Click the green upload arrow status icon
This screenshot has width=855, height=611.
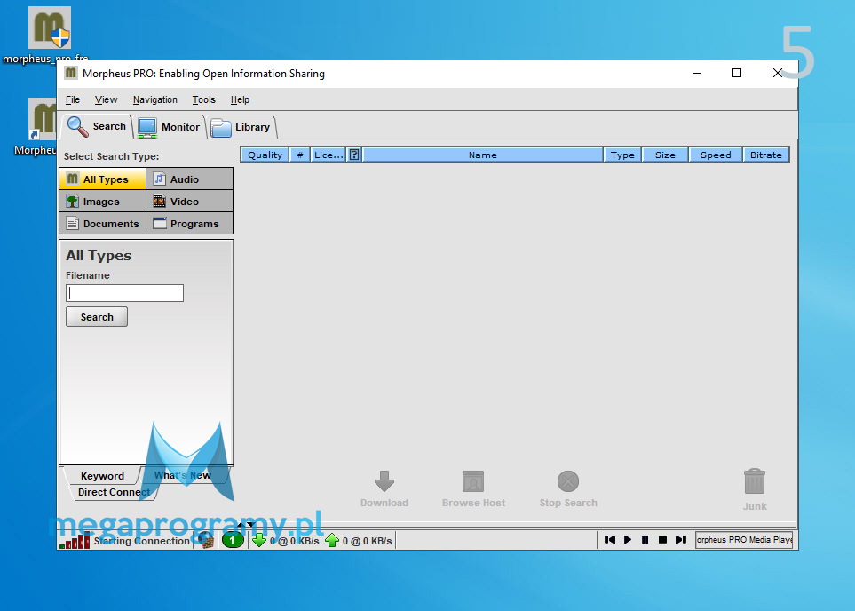[x=332, y=541]
